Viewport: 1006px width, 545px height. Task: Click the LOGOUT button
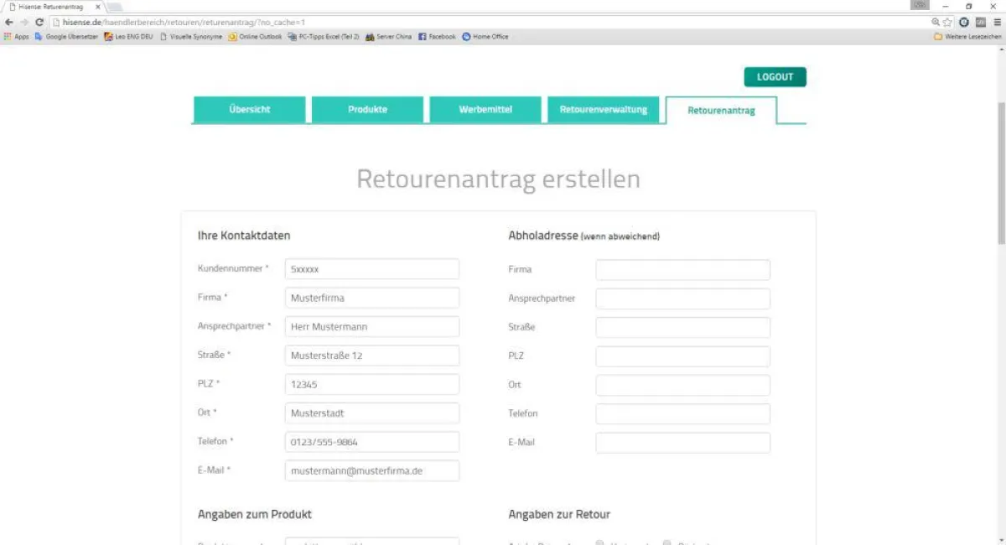pos(775,76)
